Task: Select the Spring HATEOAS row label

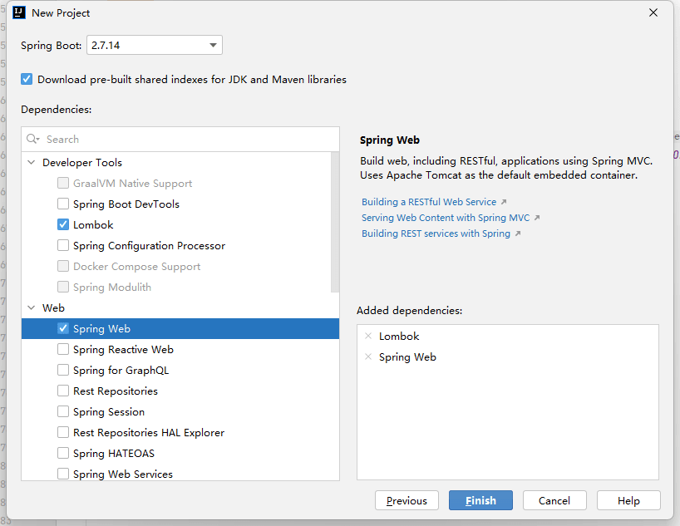Action: tap(114, 454)
